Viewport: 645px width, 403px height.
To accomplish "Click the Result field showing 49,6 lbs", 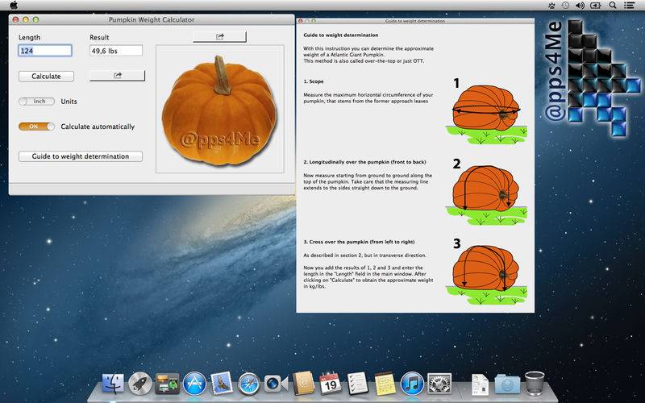I will (116, 51).
